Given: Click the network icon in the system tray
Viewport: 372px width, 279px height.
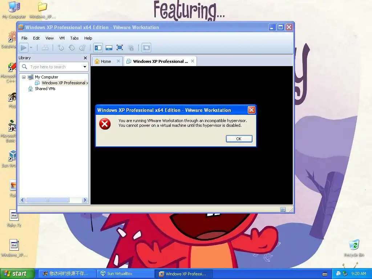Looking at the screenshot, I should (x=338, y=274).
